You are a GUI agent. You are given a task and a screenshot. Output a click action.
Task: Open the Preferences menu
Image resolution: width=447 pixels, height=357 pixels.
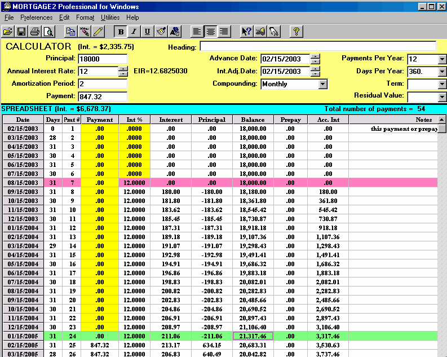(37, 17)
